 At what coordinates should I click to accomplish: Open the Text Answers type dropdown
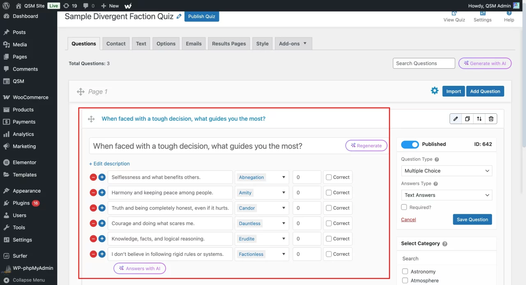(x=447, y=195)
